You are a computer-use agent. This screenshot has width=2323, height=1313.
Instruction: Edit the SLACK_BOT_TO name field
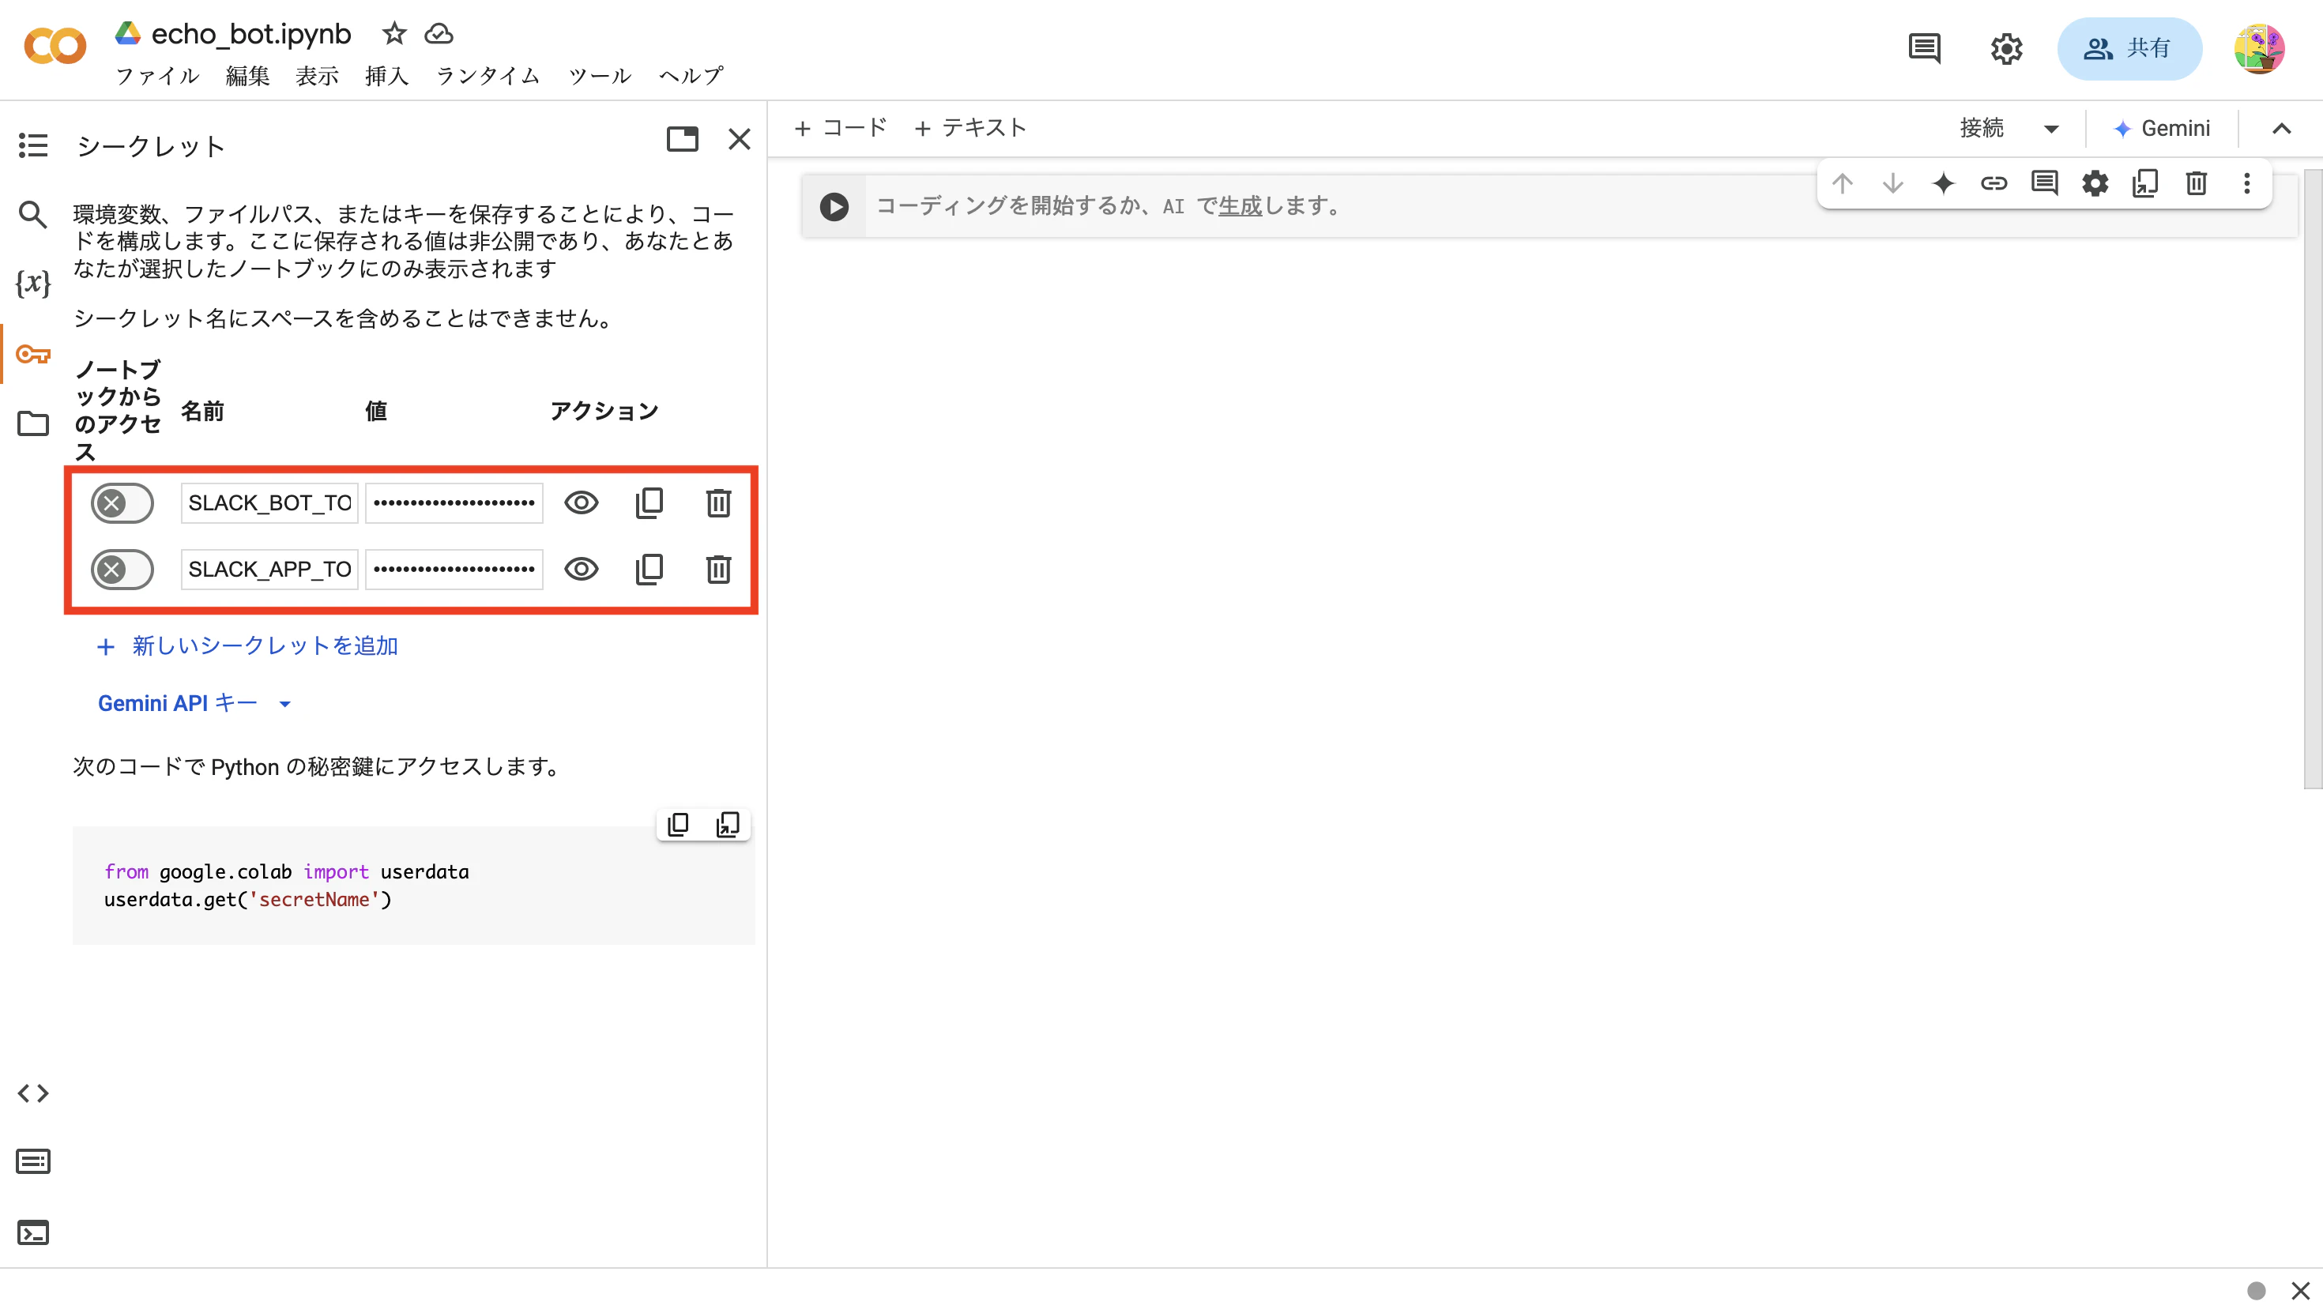coord(269,503)
